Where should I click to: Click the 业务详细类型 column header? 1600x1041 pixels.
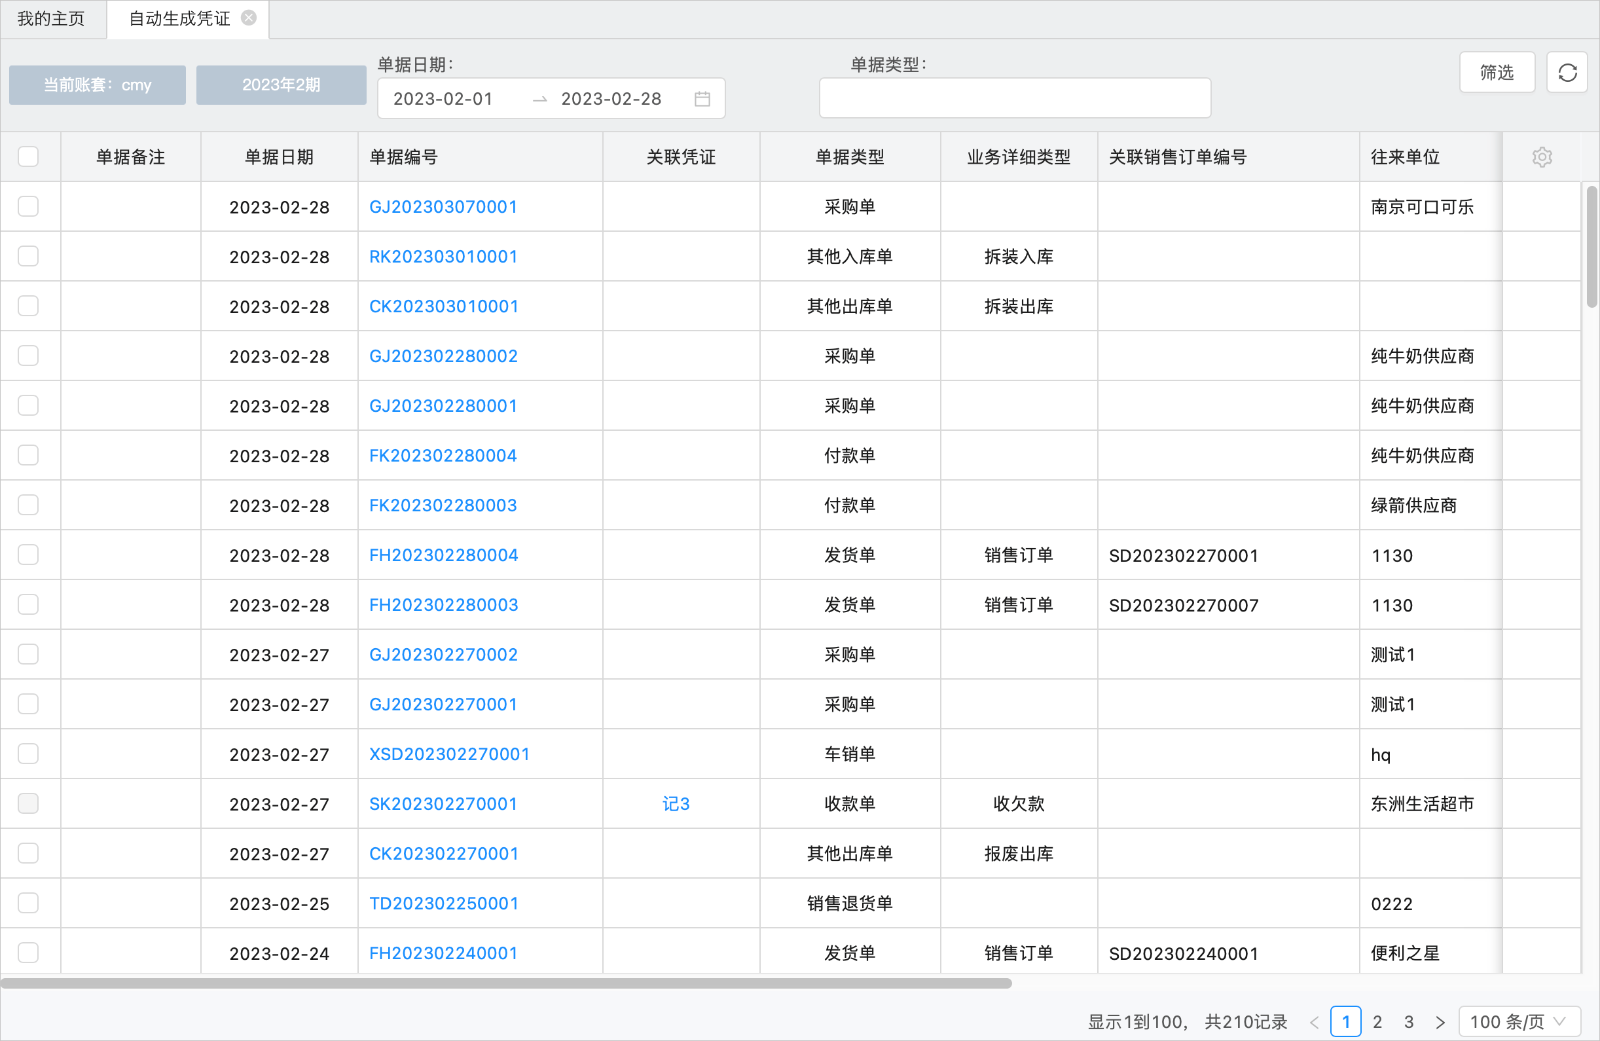(1019, 156)
